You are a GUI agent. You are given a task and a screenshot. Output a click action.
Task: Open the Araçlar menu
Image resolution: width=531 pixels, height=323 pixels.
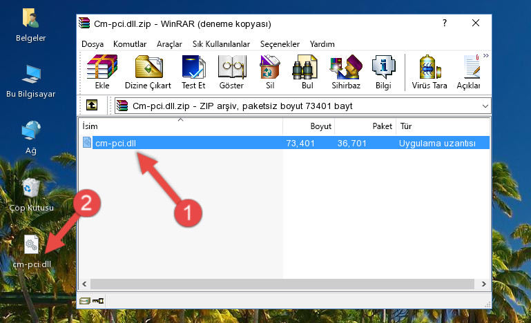169,44
